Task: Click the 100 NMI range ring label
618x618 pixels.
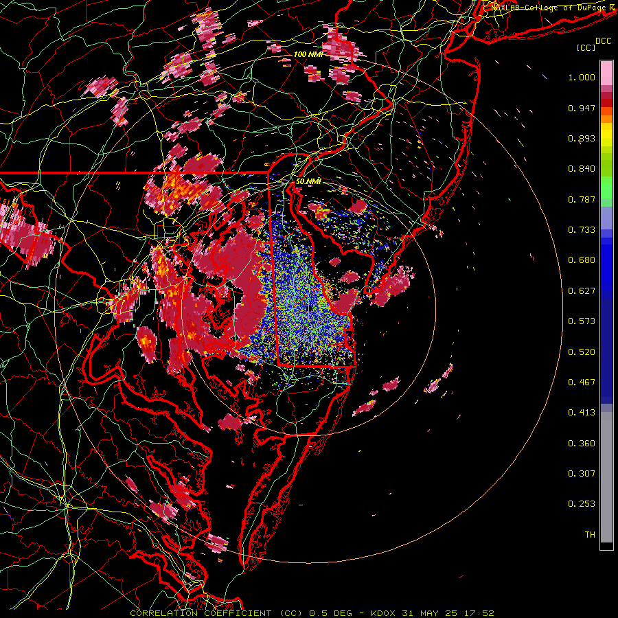Action: [308, 54]
